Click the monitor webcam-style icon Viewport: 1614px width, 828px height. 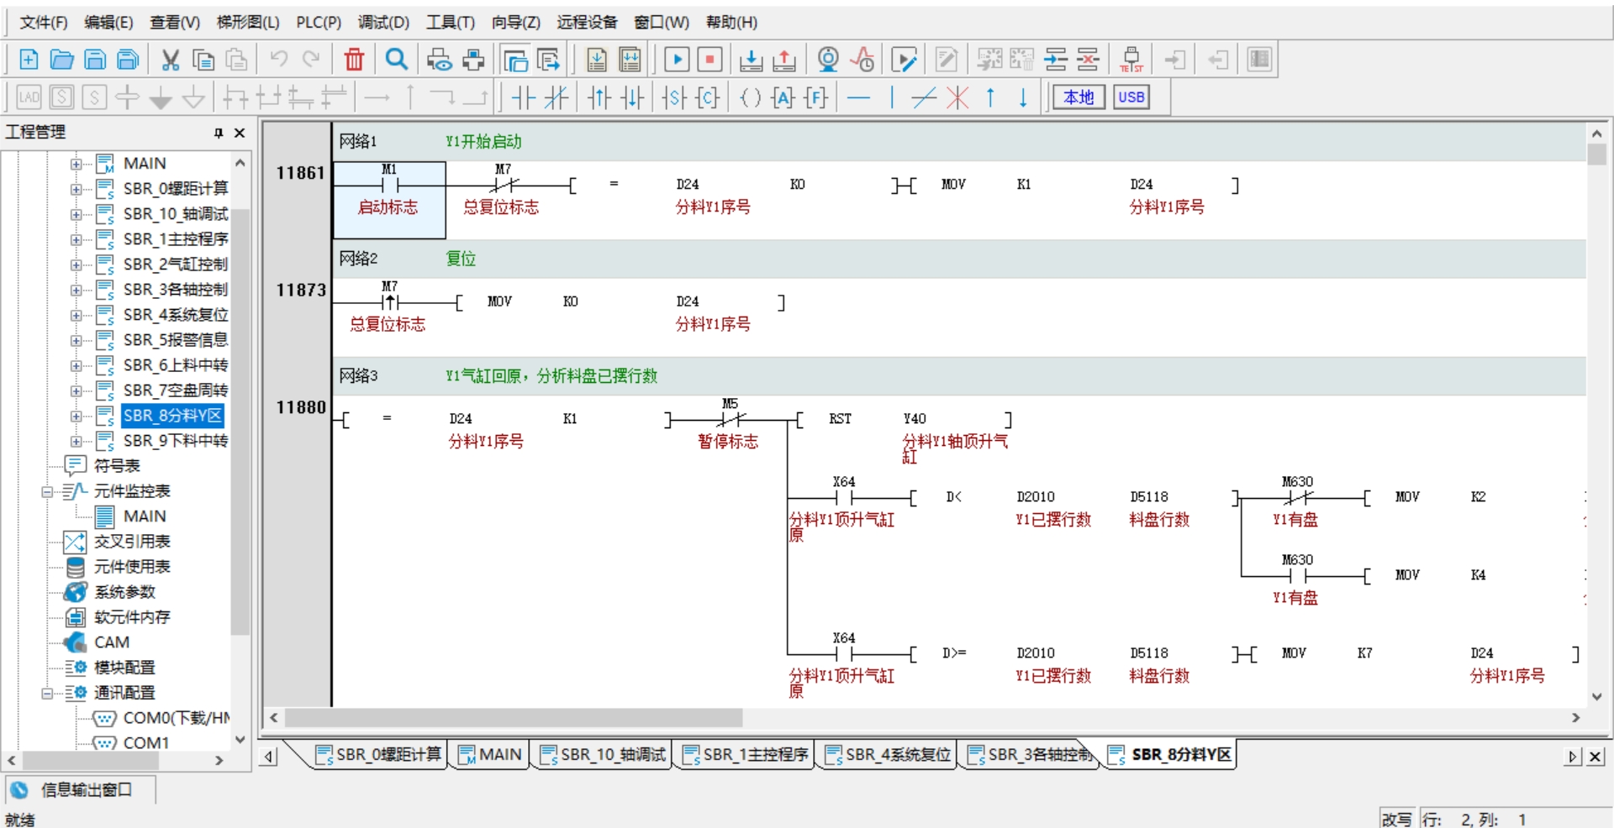pyautogui.click(x=828, y=60)
